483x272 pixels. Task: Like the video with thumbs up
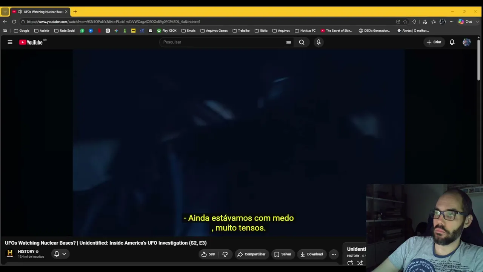(x=208, y=254)
